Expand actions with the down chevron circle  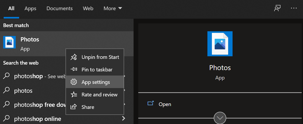pos(220,118)
